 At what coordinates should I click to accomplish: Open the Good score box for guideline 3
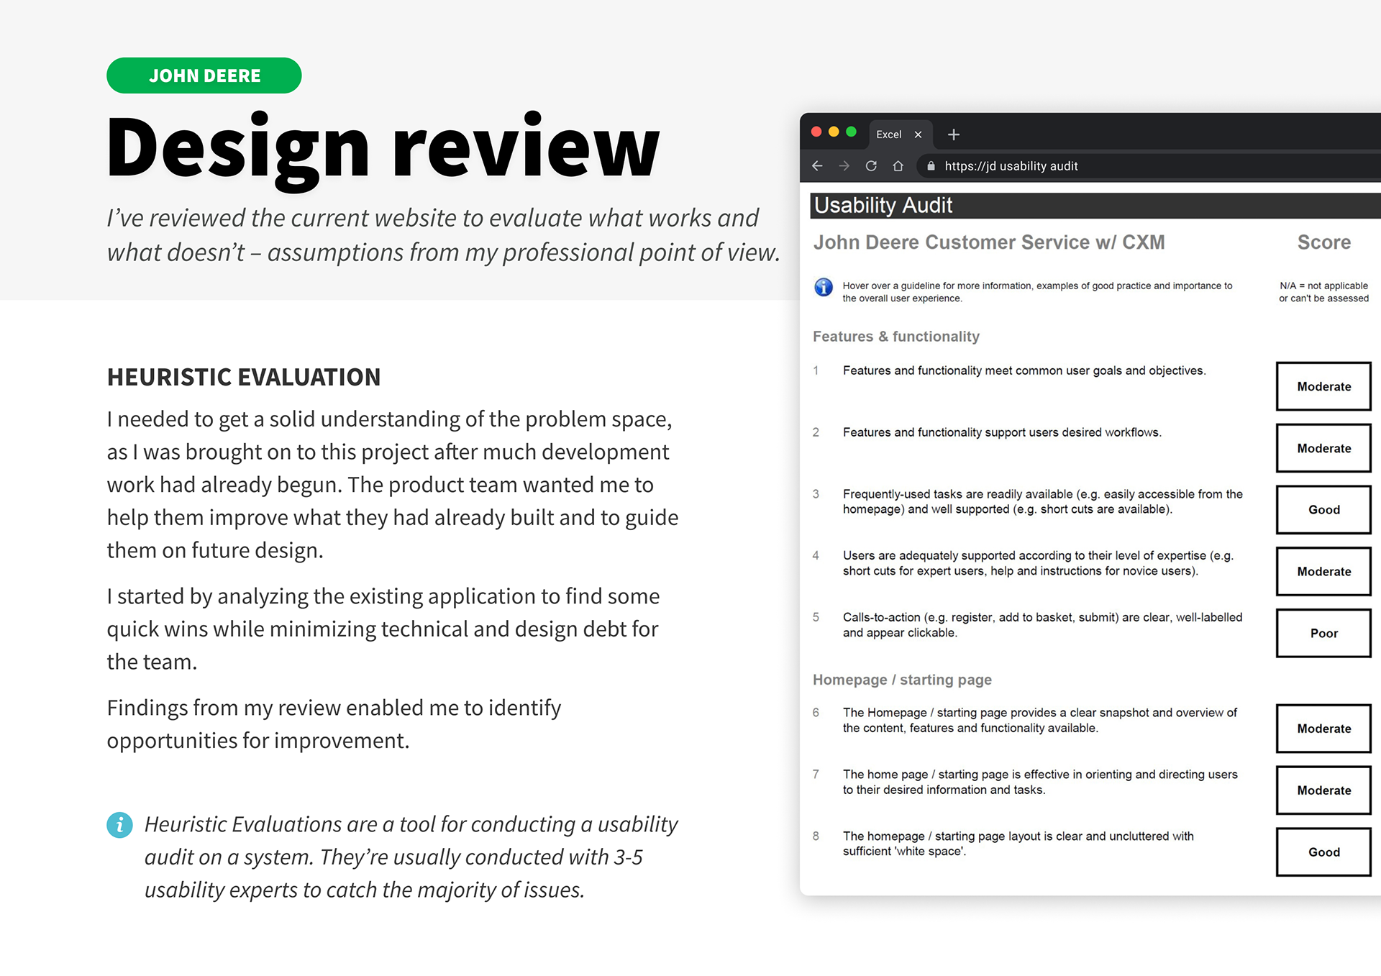coord(1323,509)
